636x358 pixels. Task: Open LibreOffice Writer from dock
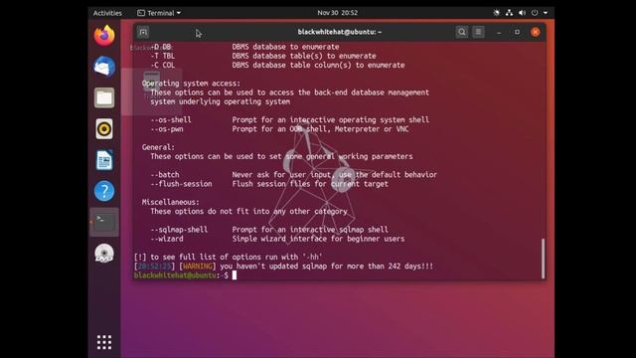click(104, 160)
